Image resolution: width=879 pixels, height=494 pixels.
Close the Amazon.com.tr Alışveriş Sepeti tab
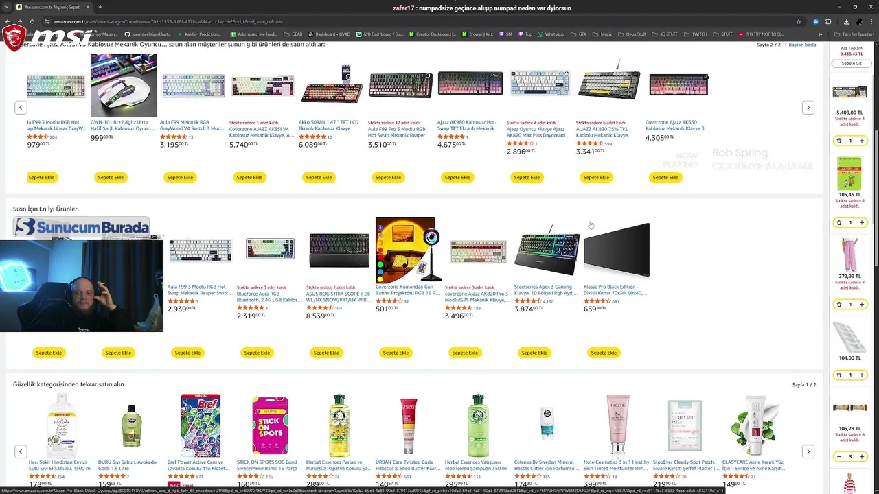click(87, 7)
